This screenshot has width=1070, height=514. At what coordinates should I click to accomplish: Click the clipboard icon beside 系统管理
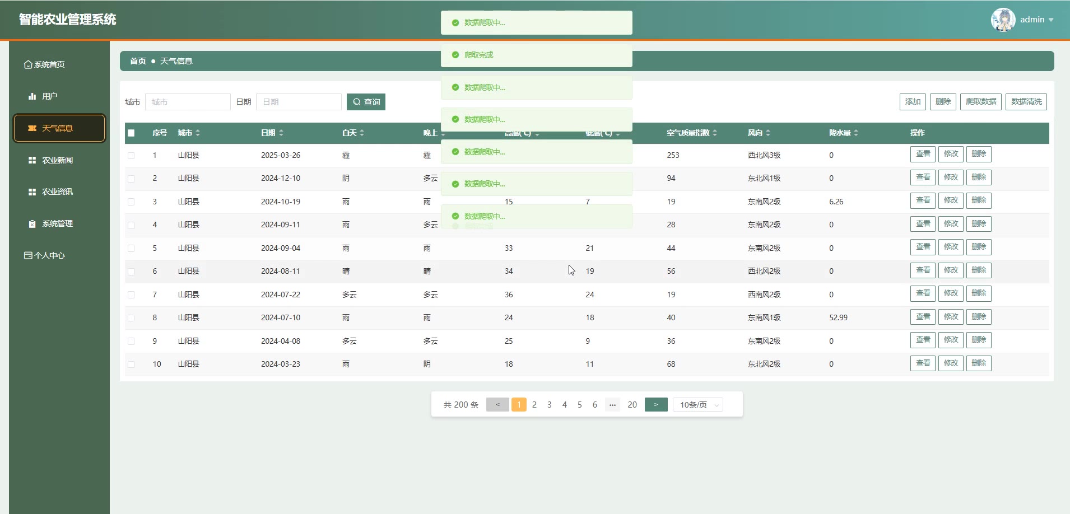pyautogui.click(x=32, y=223)
